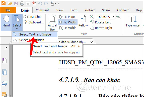Switch to the Connect ribbon tab
Image resolution: width=144 pixels, height=97 pixels.
pos(123,10)
